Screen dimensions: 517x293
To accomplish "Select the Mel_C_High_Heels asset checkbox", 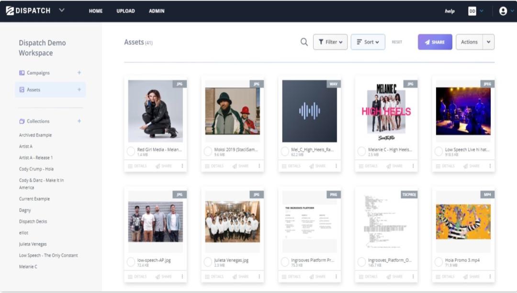I will (x=285, y=152).
